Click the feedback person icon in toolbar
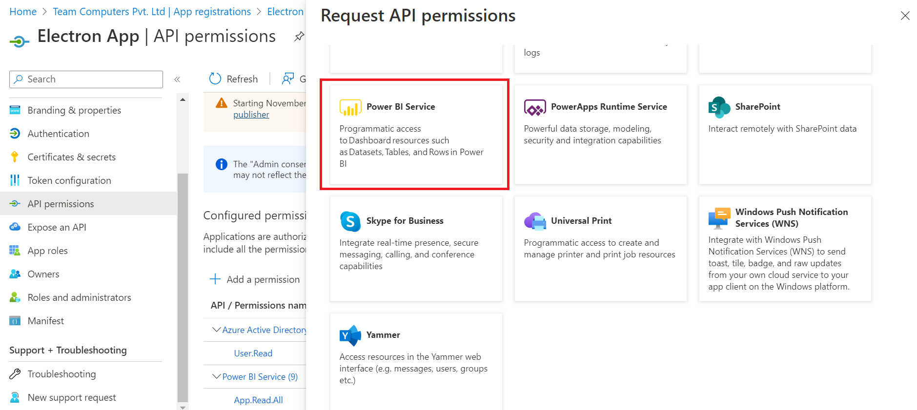The height and width of the screenshot is (410, 917). [288, 79]
